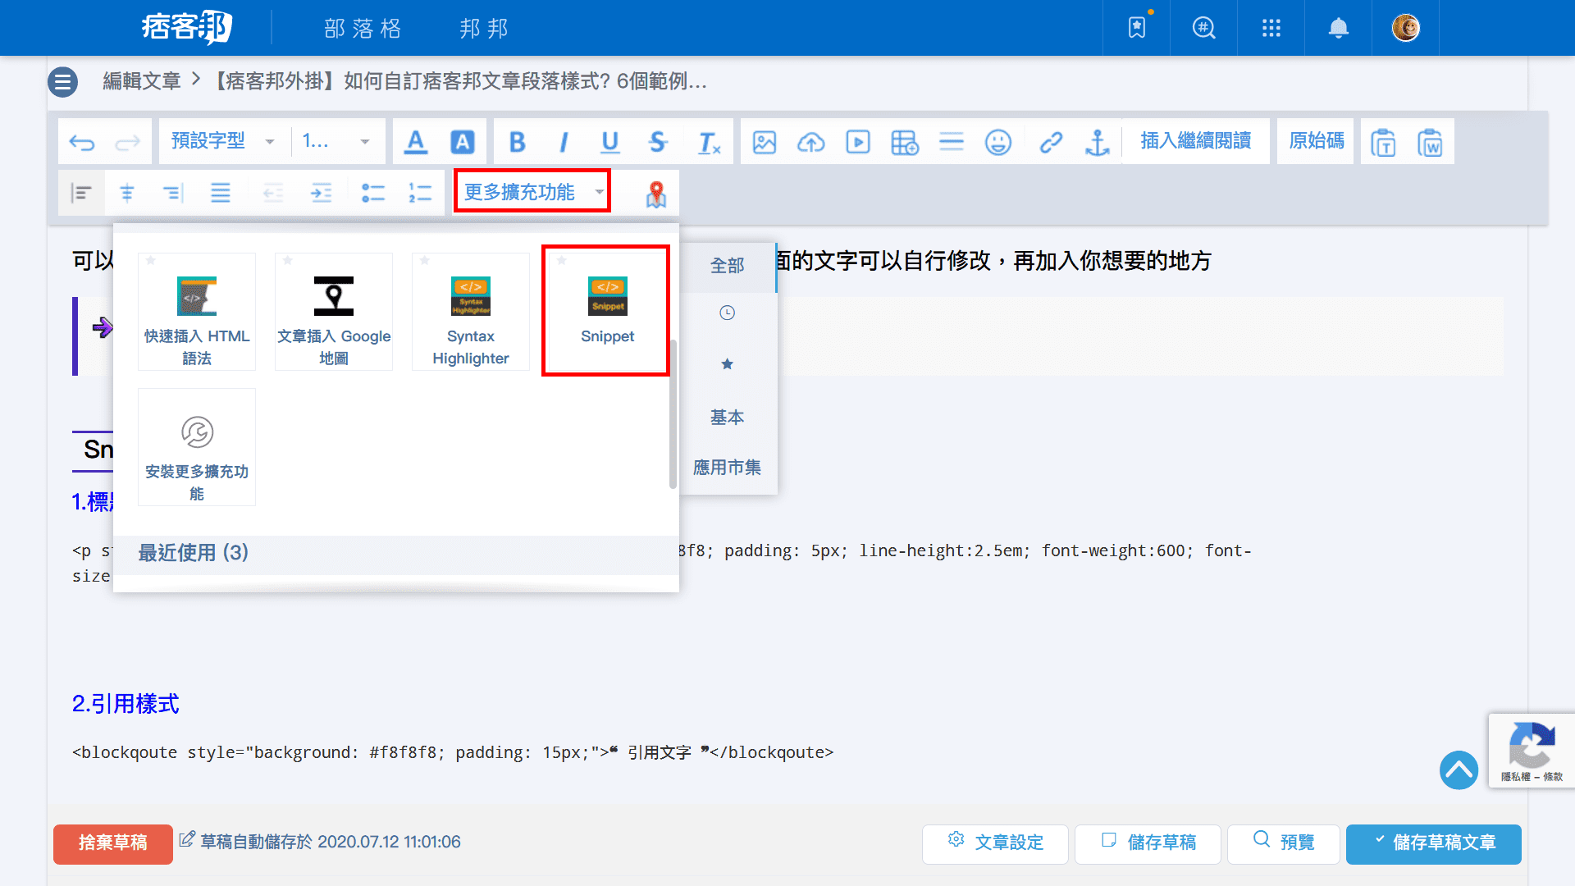Open the text color picker
The width and height of the screenshot is (1575, 886).
tap(416, 141)
